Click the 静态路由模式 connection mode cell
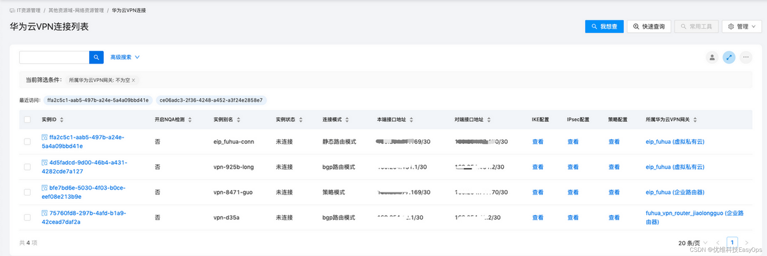 pyautogui.click(x=339, y=142)
